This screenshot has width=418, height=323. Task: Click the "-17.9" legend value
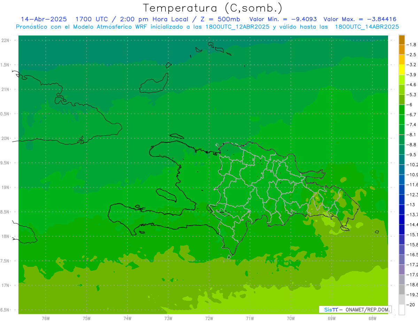point(412,275)
